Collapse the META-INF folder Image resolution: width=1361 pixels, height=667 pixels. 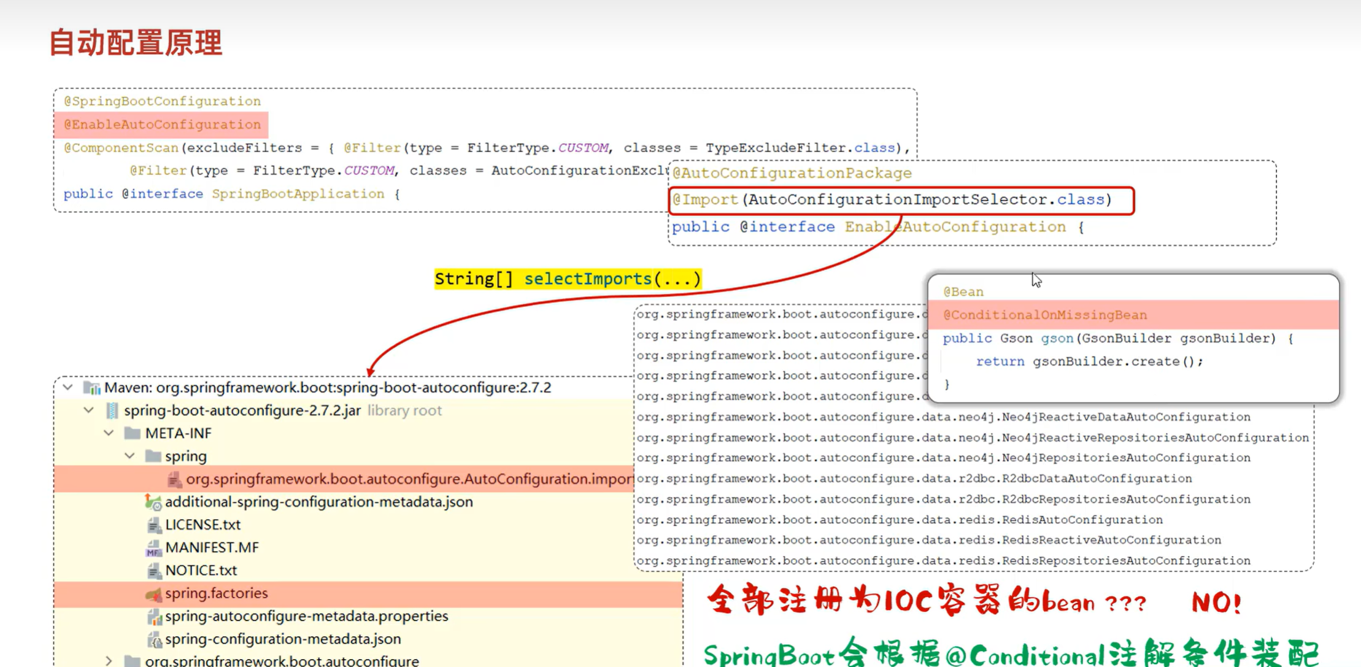click(x=109, y=433)
